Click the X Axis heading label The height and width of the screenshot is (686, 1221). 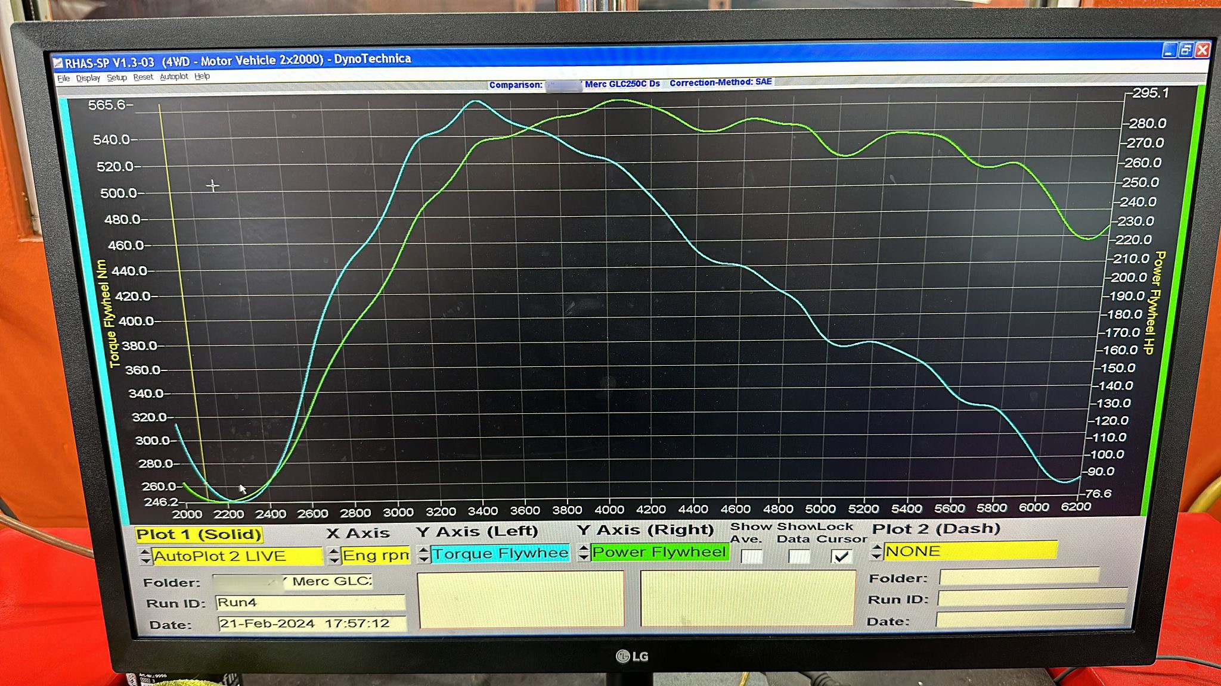click(x=358, y=534)
